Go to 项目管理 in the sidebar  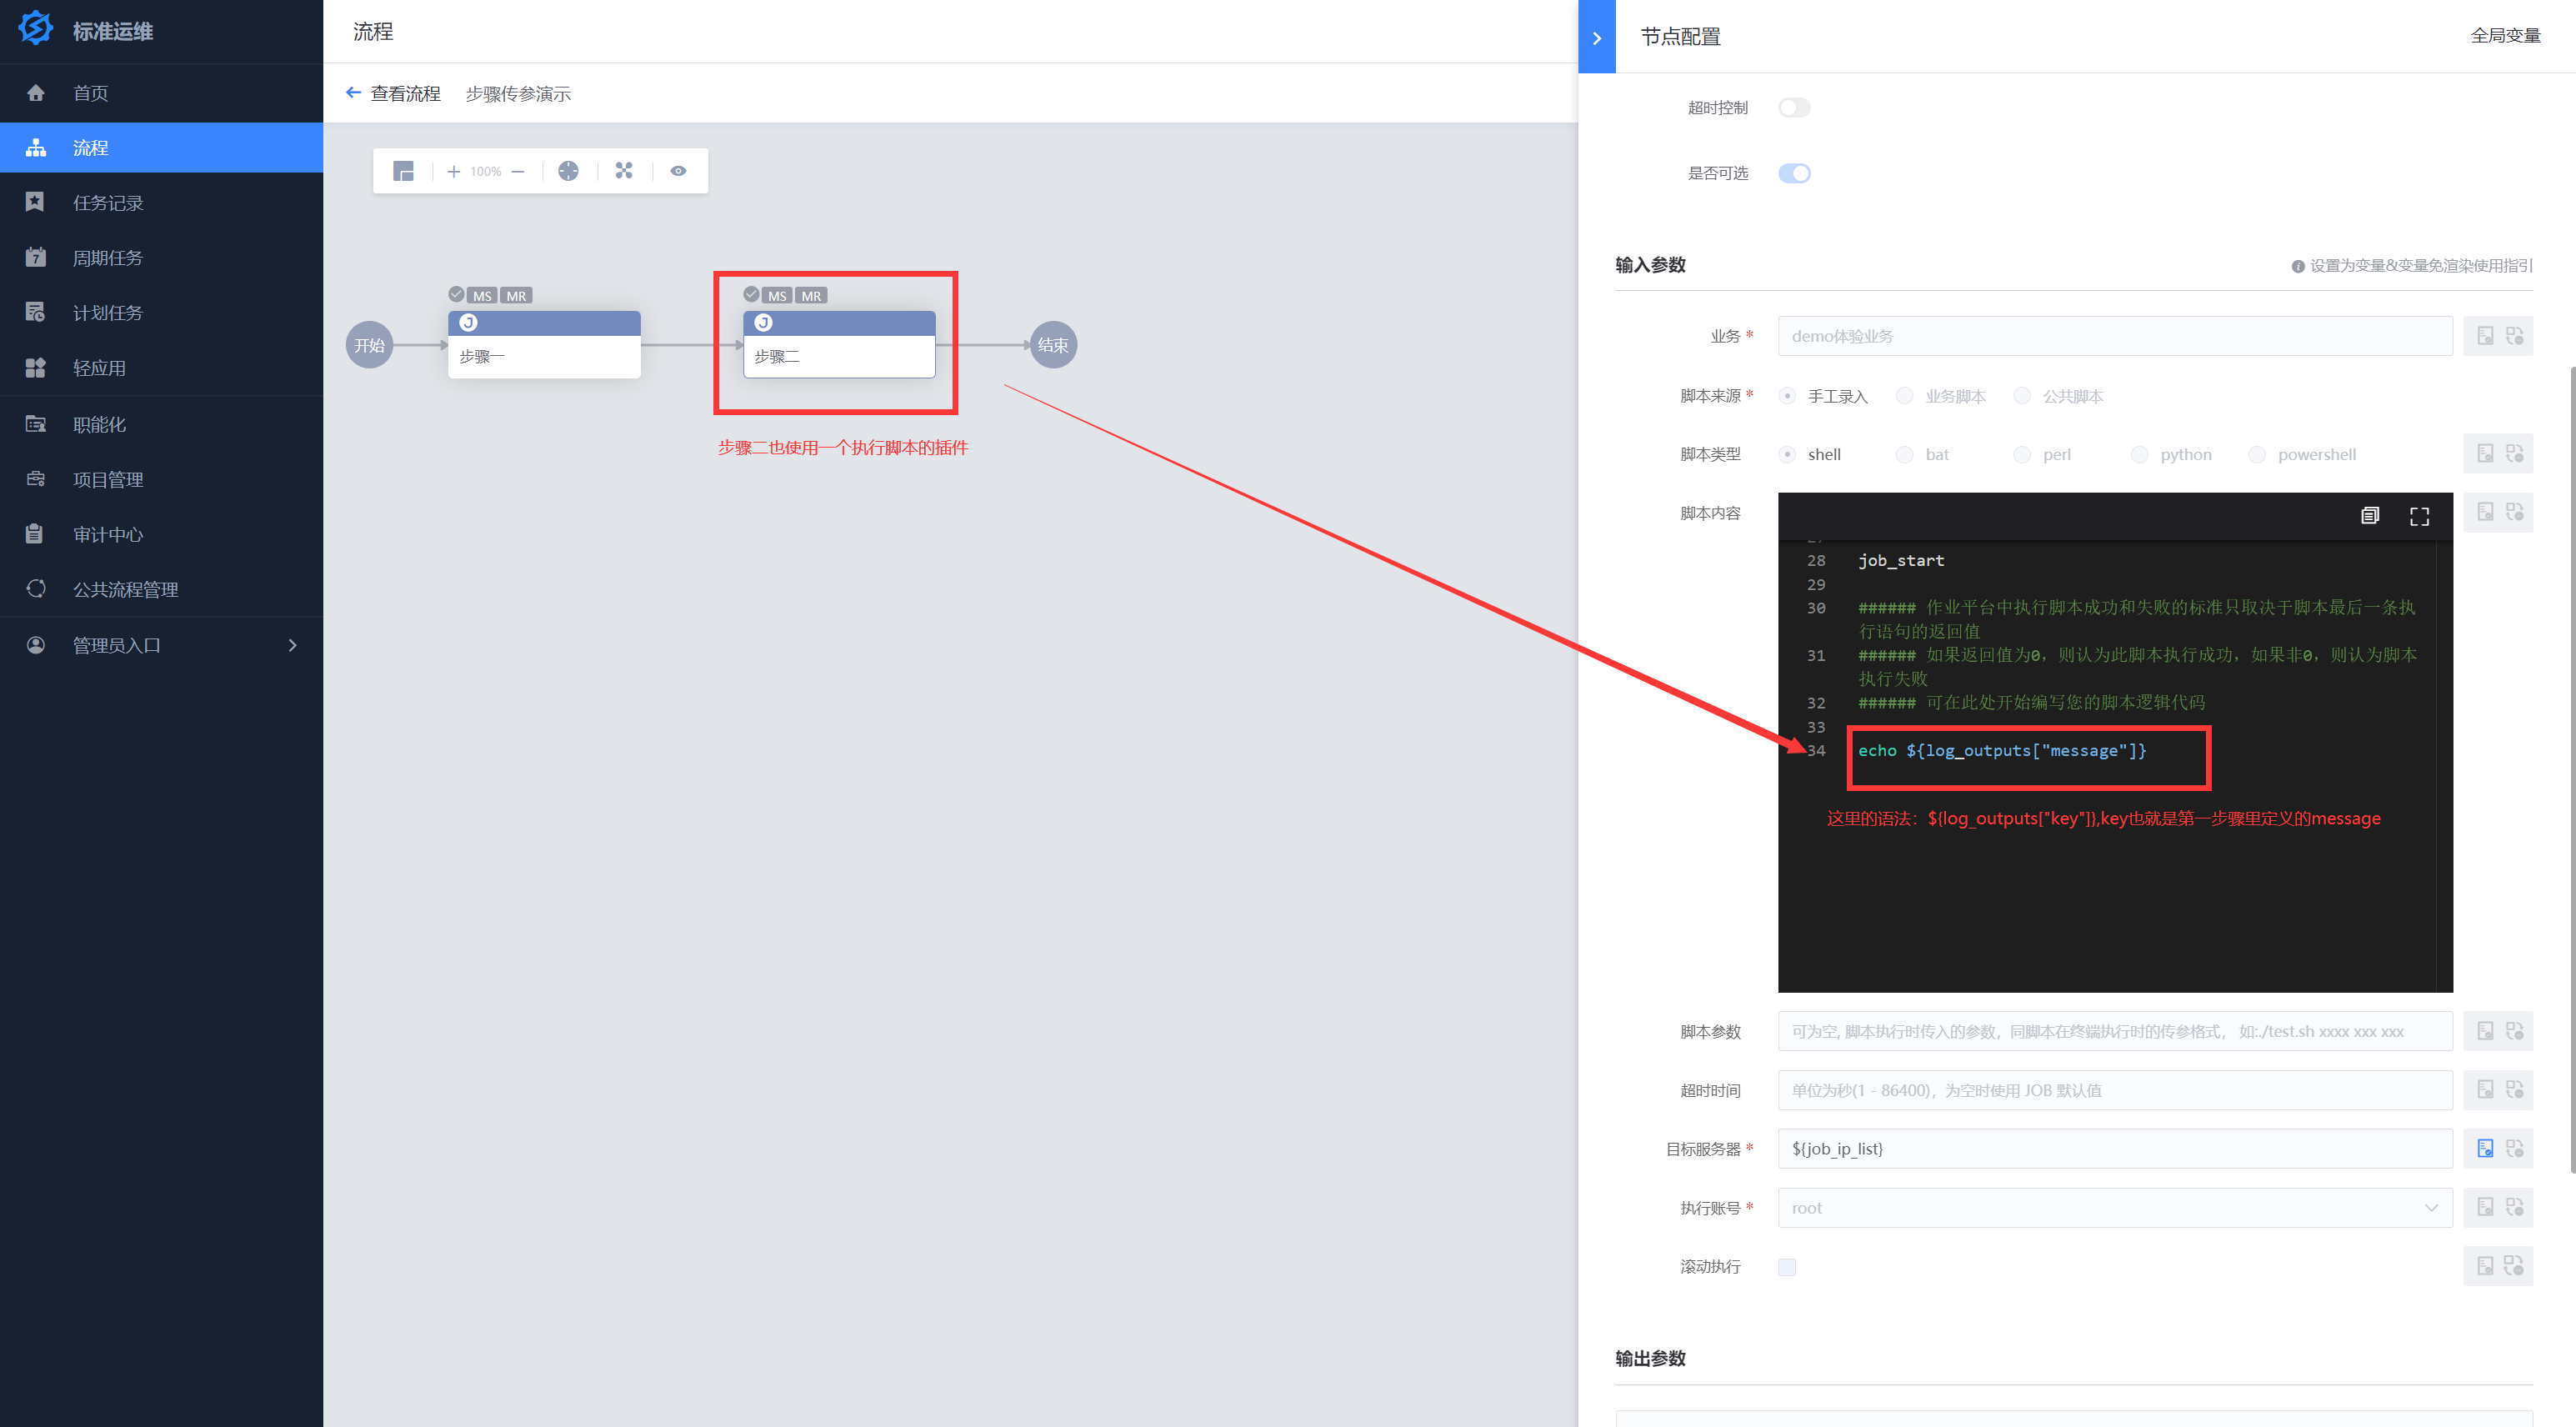[108, 479]
